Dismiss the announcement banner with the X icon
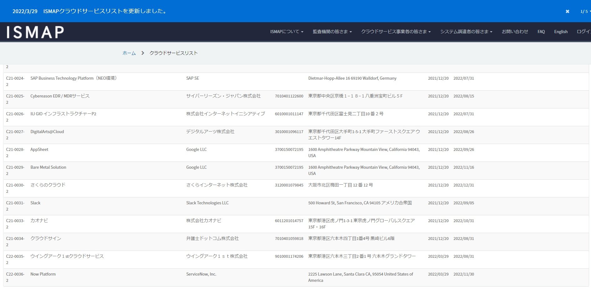591x289 pixels. (x=567, y=12)
